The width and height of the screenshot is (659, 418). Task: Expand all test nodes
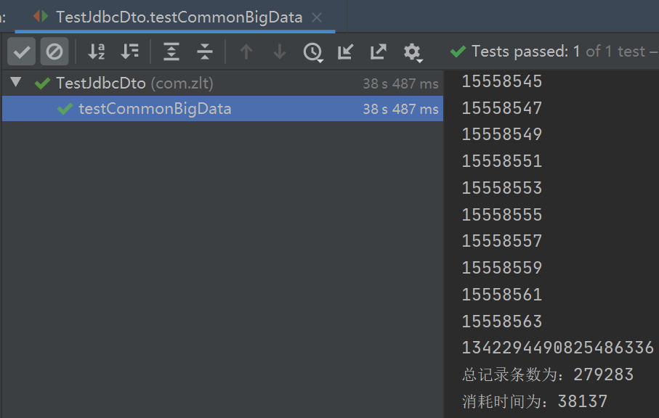[x=171, y=52]
